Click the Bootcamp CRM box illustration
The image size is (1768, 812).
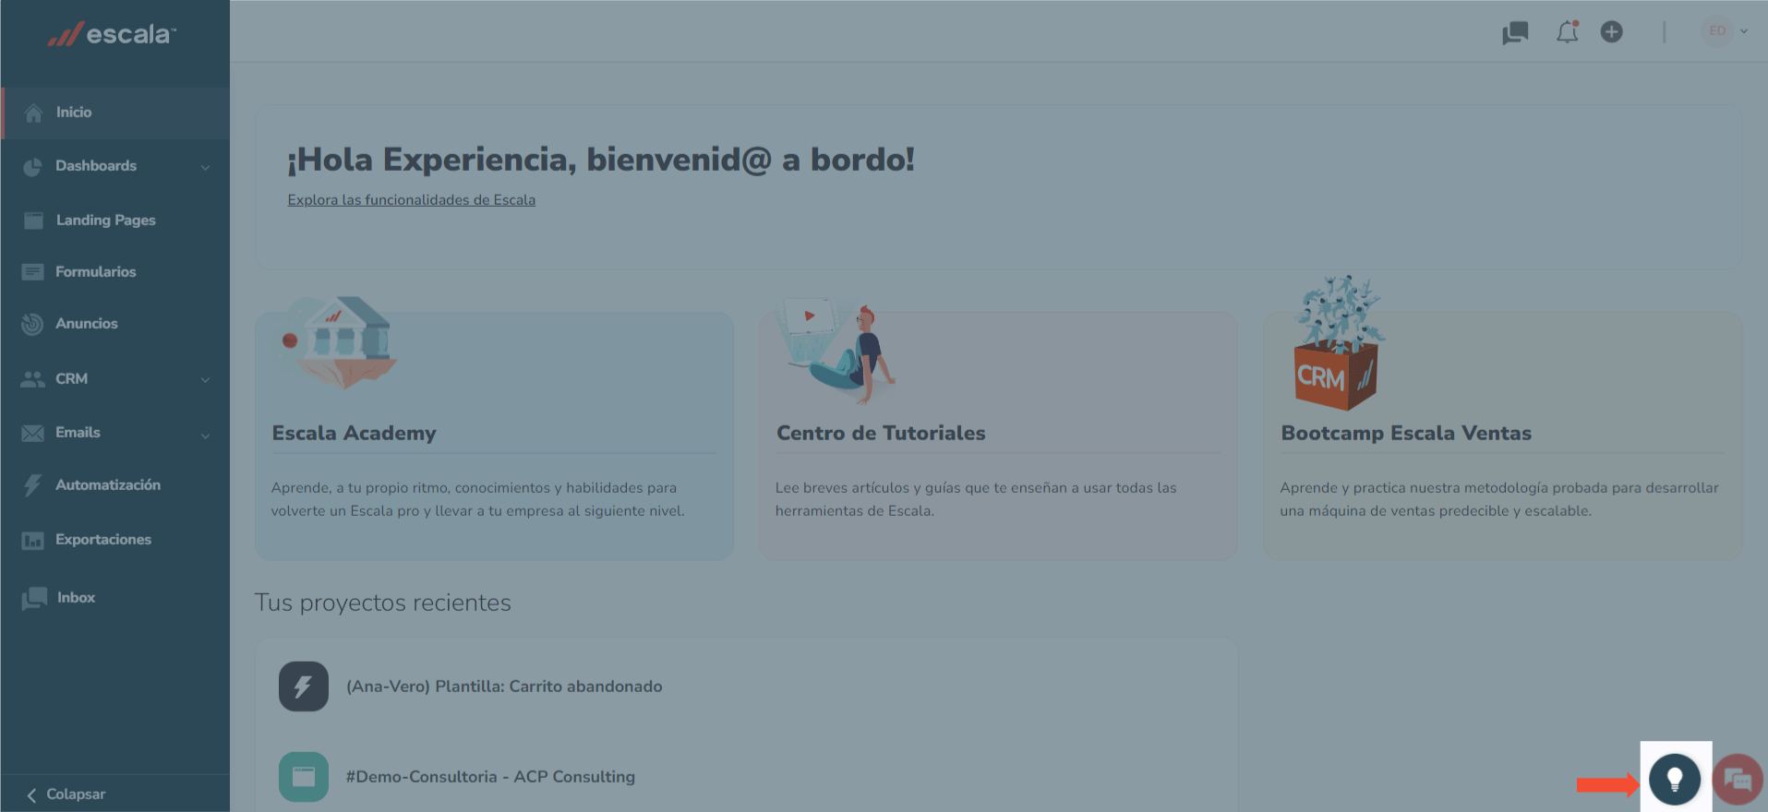[x=1337, y=343]
